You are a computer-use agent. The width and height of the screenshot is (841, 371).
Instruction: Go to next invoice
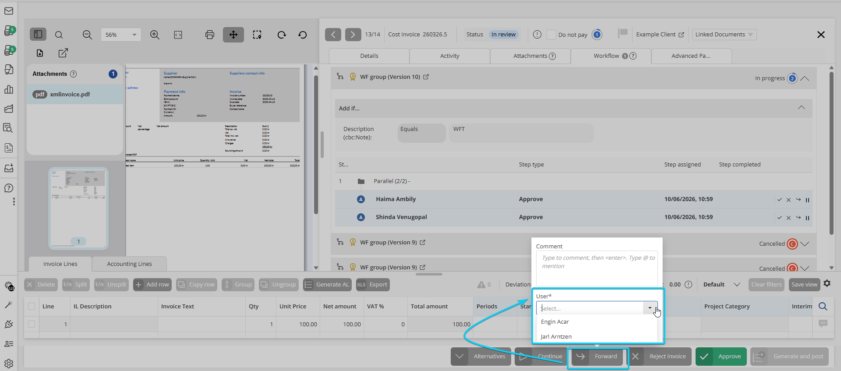(x=353, y=34)
